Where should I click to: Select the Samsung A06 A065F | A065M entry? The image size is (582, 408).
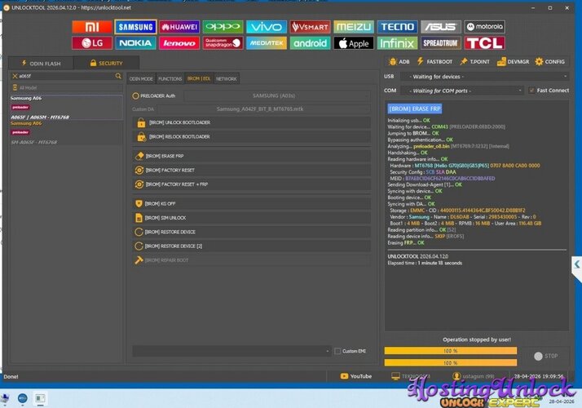click(66, 108)
